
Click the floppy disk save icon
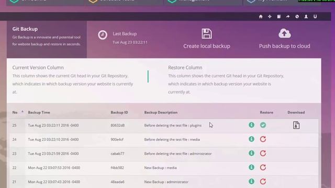(207, 33)
